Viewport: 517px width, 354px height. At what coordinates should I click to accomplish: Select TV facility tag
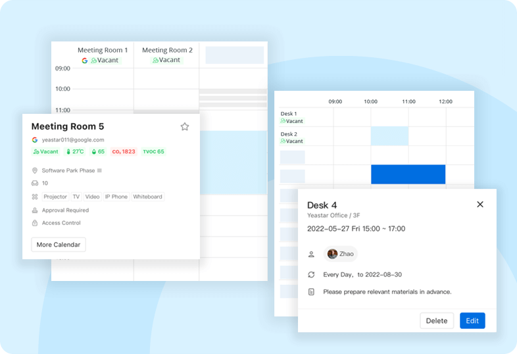click(x=76, y=197)
